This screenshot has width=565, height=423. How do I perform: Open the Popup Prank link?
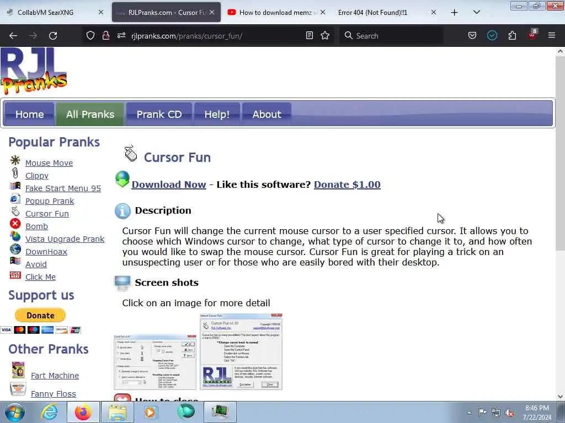(x=50, y=200)
